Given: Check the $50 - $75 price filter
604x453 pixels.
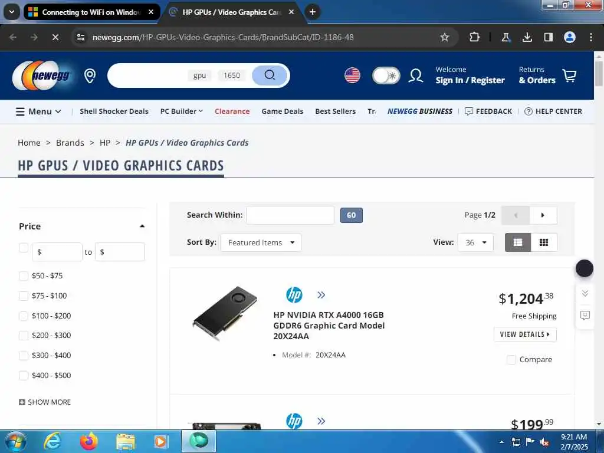Looking at the screenshot, I should [24, 276].
